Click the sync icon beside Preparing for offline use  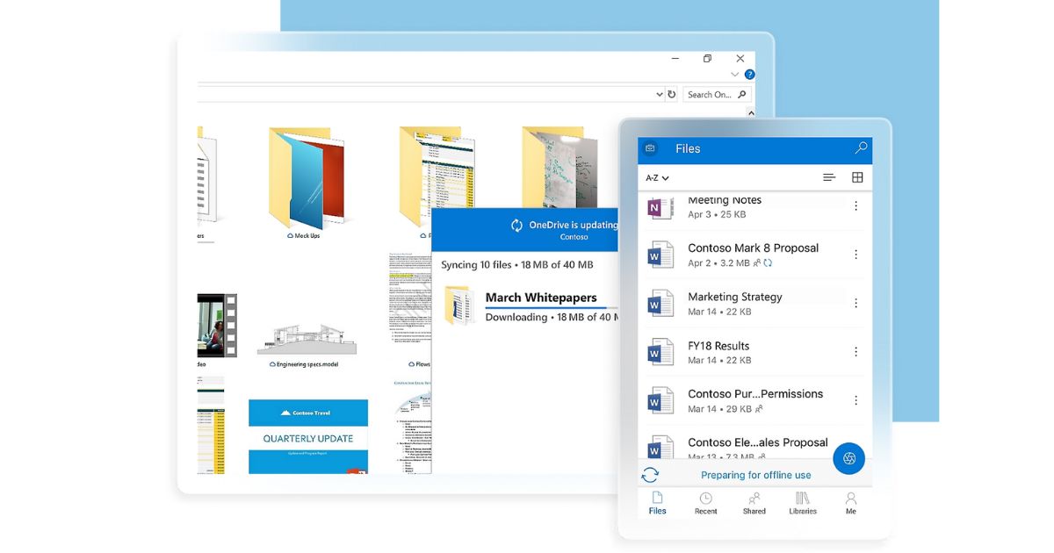(650, 475)
